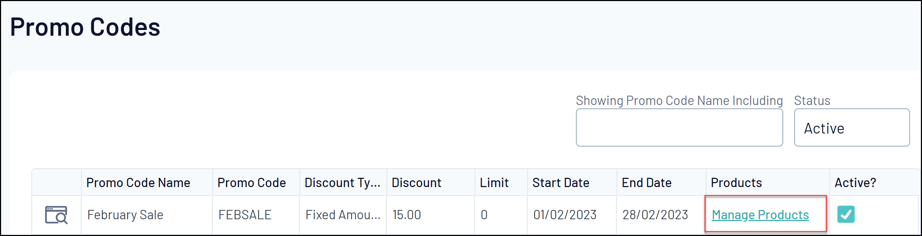Open the February Sale view details icon

(56, 215)
